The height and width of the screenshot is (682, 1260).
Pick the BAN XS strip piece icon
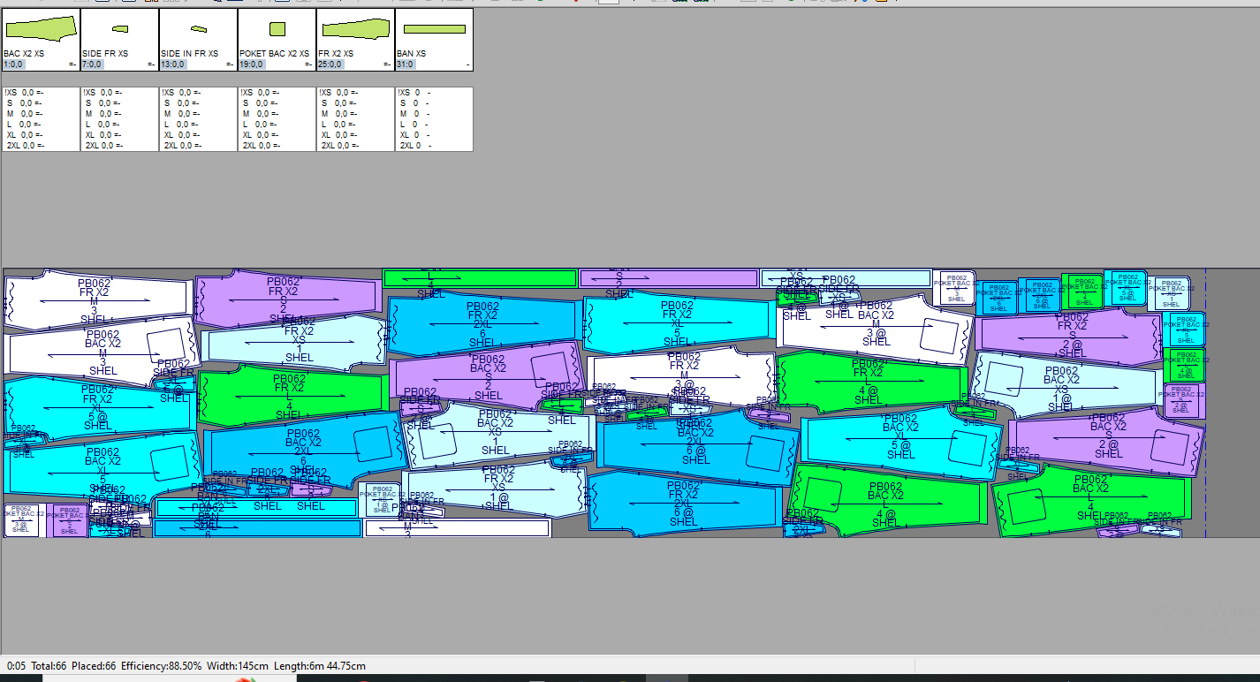(433, 29)
